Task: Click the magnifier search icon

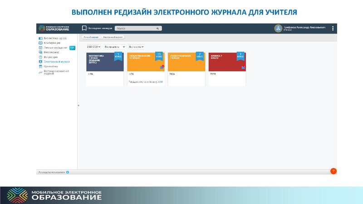Action: [157, 29]
